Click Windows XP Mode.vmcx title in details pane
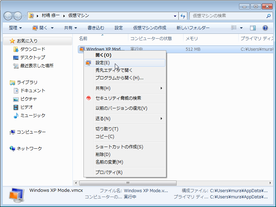Image resolution: width=276 pixels, height=207 pixels. (x=56, y=190)
